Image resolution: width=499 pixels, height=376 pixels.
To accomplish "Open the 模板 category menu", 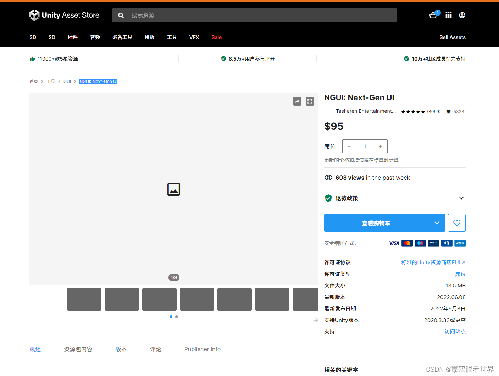I will click(x=150, y=37).
